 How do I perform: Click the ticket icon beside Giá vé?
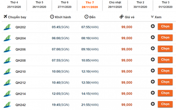121,17
